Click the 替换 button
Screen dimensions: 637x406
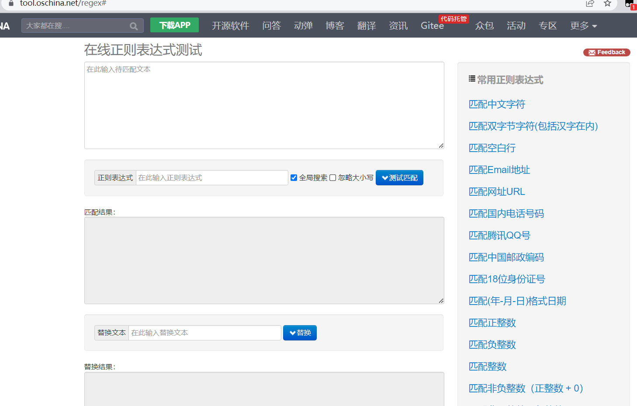(x=300, y=333)
